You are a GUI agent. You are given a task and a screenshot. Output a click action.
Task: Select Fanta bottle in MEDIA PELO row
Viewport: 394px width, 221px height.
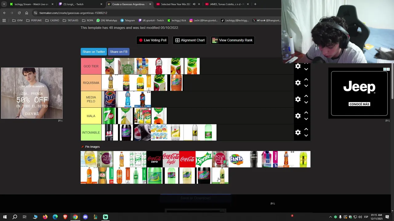(x=110, y=99)
